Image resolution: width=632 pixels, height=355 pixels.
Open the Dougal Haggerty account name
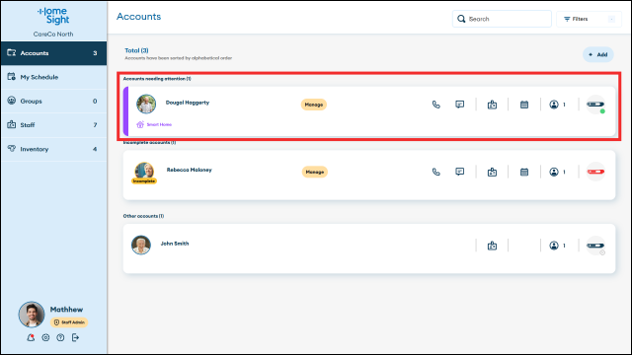pyautogui.click(x=188, y=103)
